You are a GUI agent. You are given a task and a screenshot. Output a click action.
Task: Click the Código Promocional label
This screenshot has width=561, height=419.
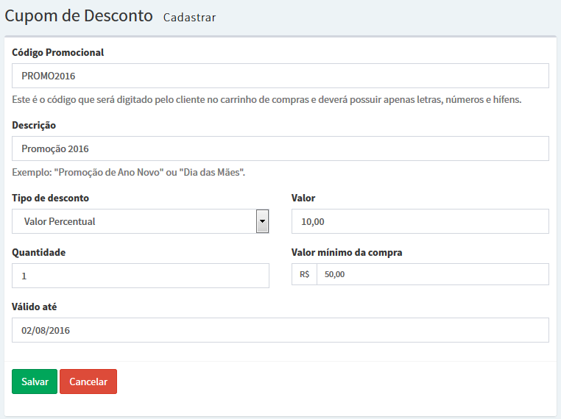click(x=57, y=52)
